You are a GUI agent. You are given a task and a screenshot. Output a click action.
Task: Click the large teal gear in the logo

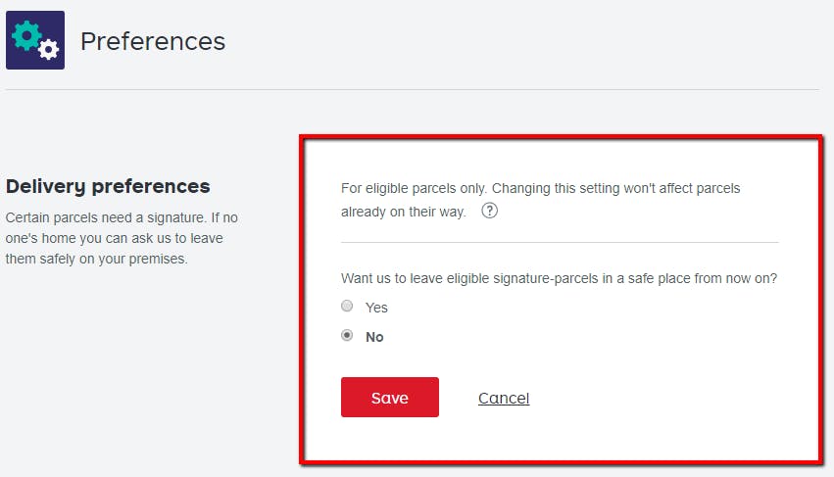tap(26, 34)
